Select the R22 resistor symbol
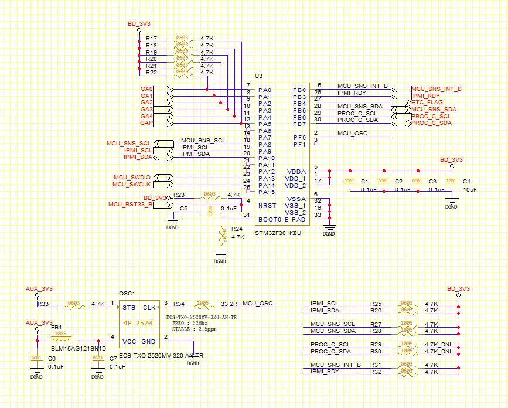 coord(183,76)
